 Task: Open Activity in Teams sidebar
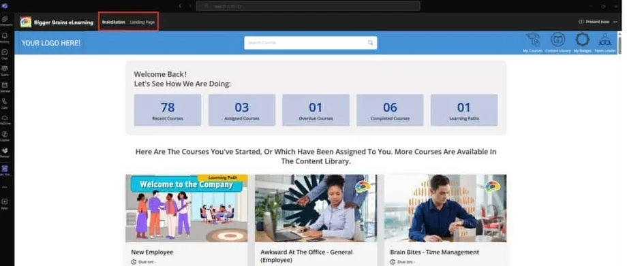pyautogui.click(x=5, y=37)
